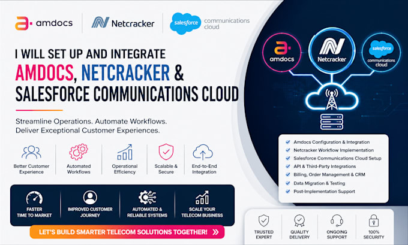Click the 'API & Third-Party Integrations' text
This screenshot has height=245, width=408.
point(325,167)
